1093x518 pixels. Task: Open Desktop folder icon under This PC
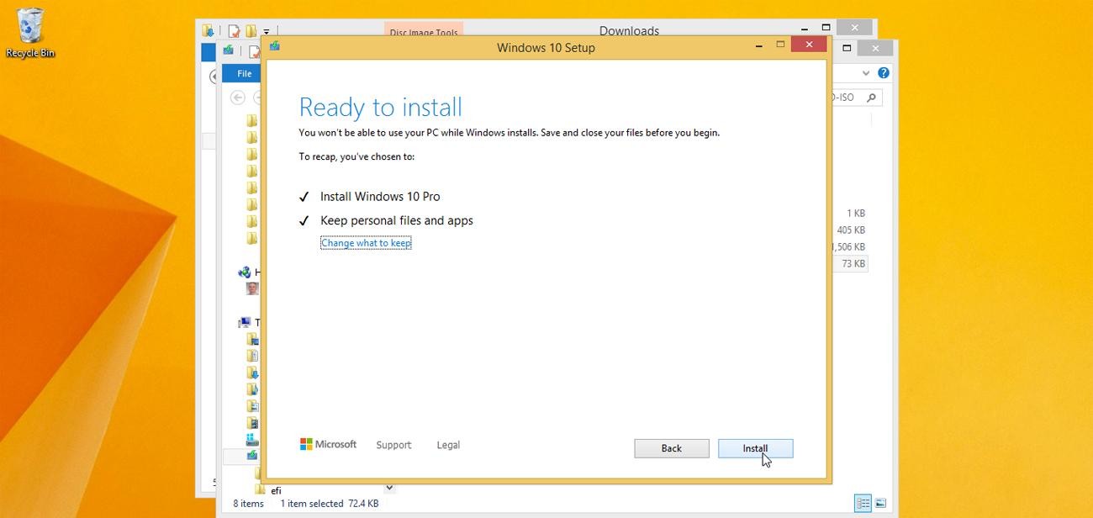click(252, 339)
